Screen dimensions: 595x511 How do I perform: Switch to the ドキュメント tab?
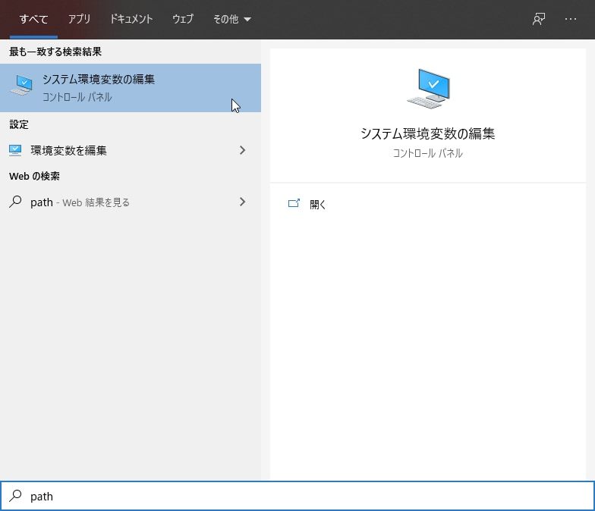click(x=131, y=19)
